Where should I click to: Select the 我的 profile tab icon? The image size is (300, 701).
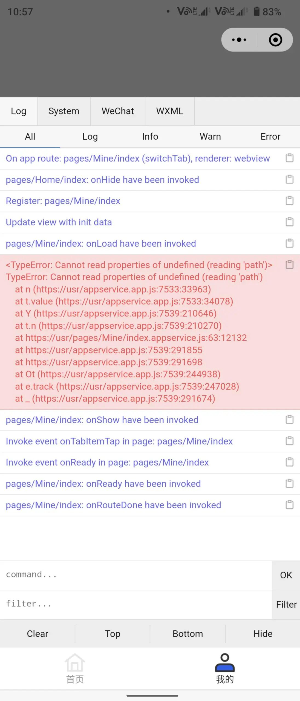coord(225,662)
